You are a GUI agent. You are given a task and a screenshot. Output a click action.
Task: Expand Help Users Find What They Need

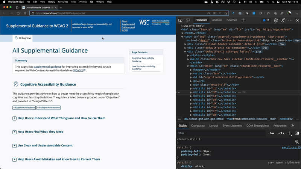pos(14,132)
